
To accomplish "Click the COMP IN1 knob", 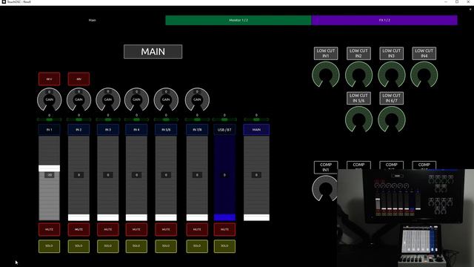I will 325,188.
